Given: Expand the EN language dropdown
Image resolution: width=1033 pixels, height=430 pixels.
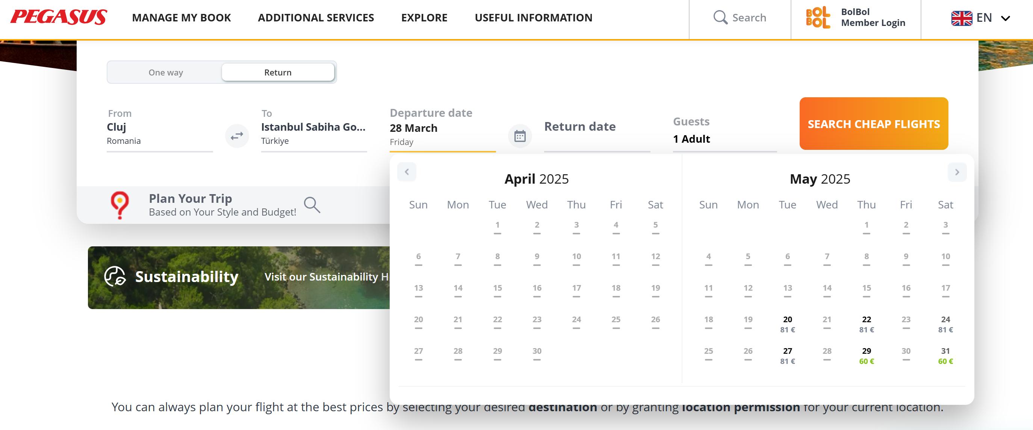Looking at the screenshot, I should (1005, 18).
